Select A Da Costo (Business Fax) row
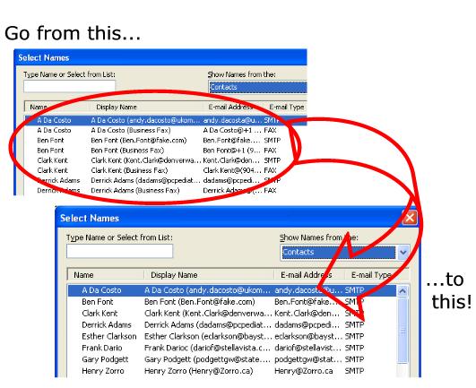The height and width of the screenshot is (388, 476). click(x=166, y=131)
